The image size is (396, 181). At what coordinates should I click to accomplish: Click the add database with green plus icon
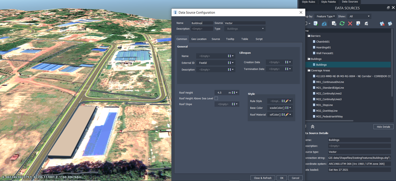point(316,23)
